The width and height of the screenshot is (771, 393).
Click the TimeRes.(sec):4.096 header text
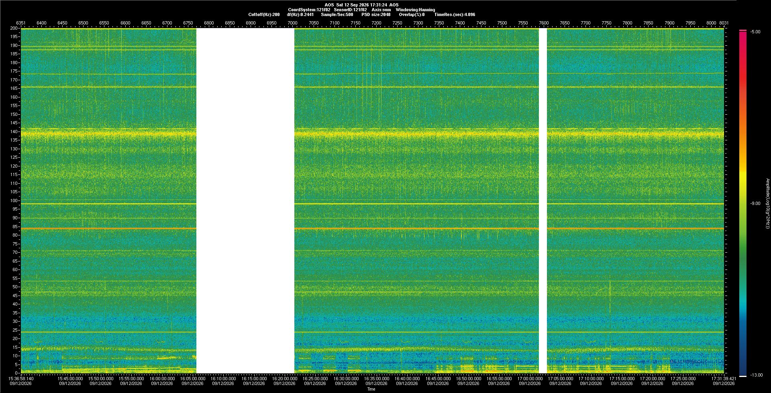point(455,14)
